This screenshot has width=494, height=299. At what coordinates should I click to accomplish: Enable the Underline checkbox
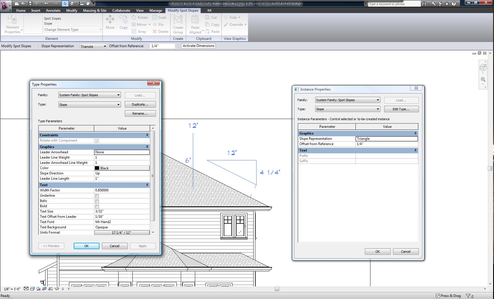click(x=97, y=196)
